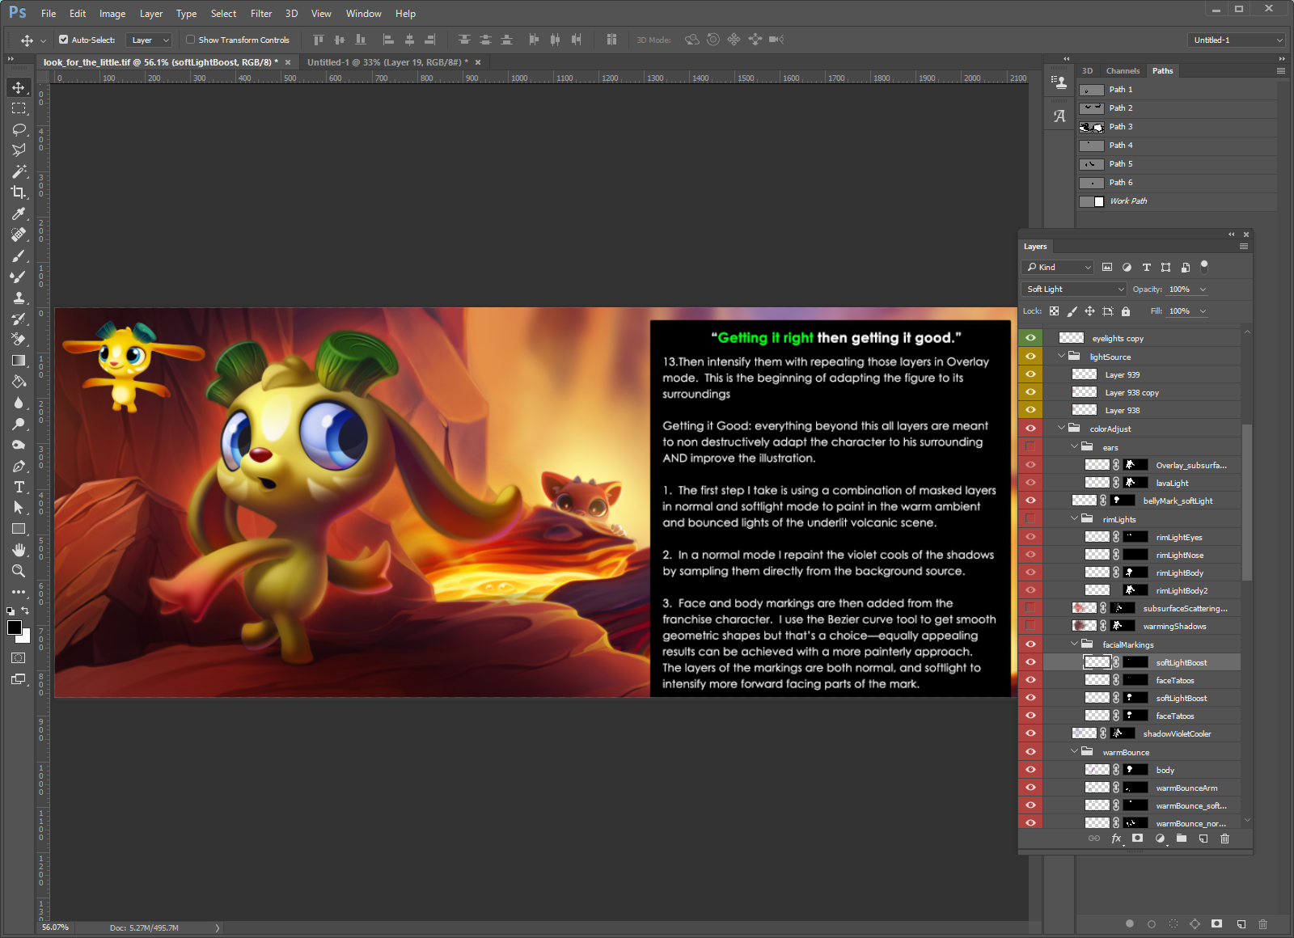Toggle Quick Mask mode icon
The height and width of the screenshot is (938, 1294).
pos(19,658)
